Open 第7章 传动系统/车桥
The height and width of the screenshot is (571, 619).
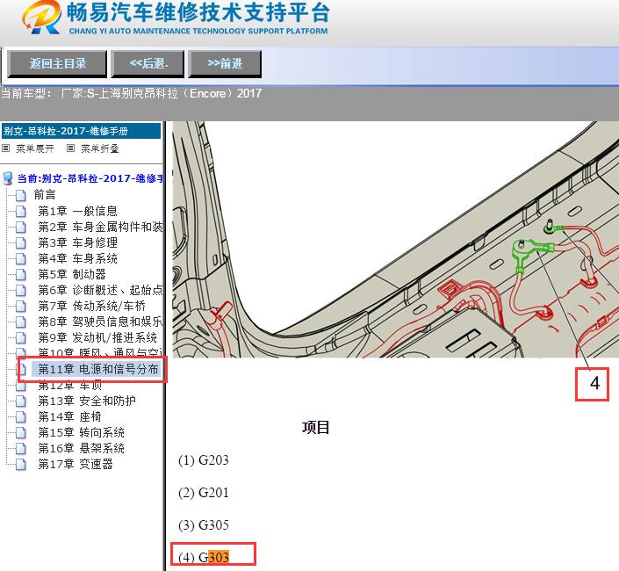92,306
